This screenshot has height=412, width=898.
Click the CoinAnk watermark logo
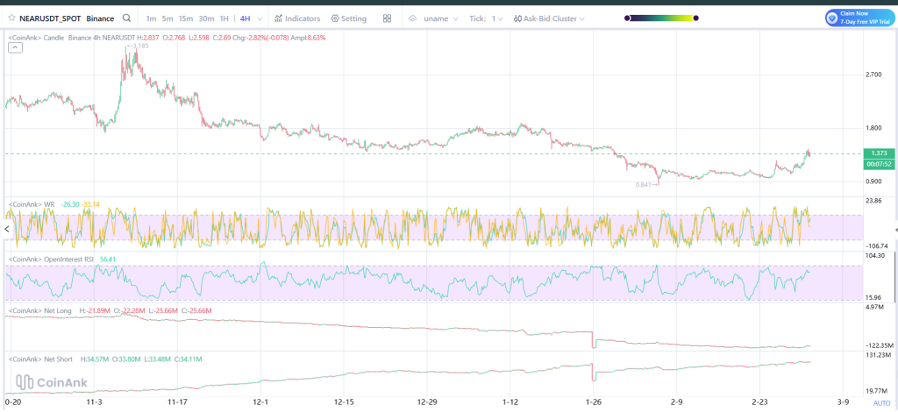click(48, 381)
